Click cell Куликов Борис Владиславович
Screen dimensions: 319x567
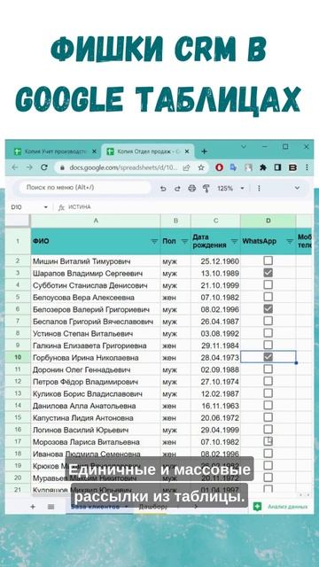click(x=96, y=393)
